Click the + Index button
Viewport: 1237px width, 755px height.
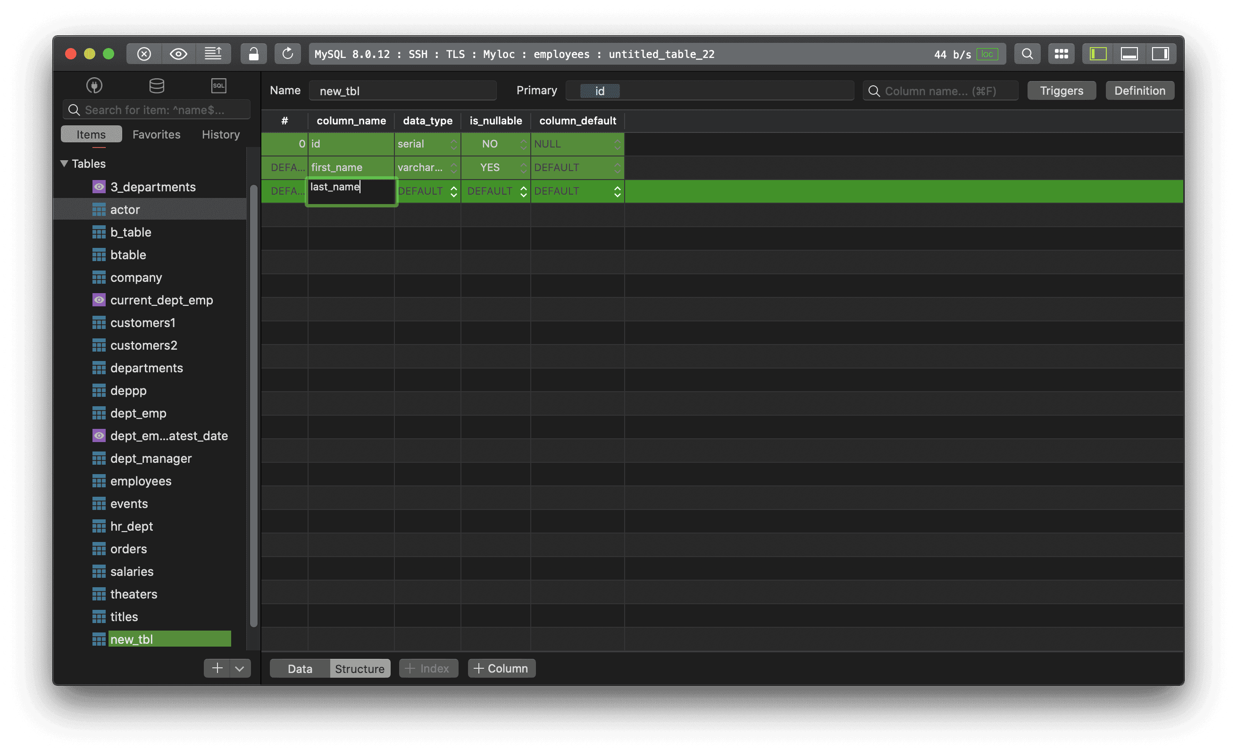pos(428,668)
